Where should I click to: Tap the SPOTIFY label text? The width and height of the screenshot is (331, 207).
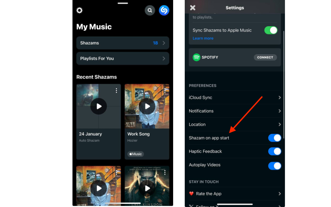click(210, 57)
